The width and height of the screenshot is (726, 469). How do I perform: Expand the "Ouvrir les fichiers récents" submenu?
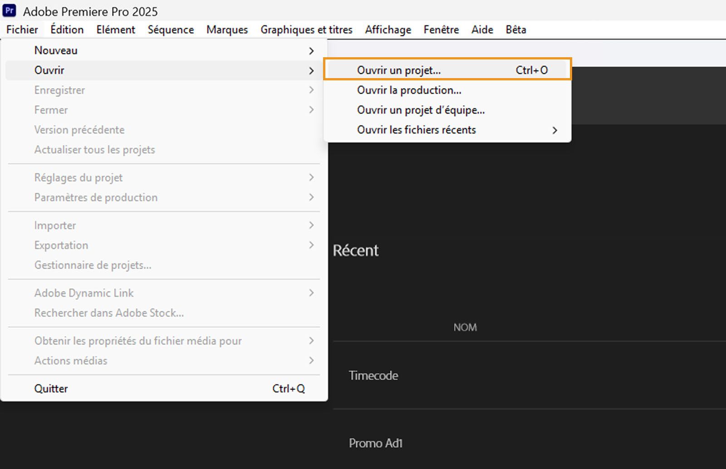[416, 130]
